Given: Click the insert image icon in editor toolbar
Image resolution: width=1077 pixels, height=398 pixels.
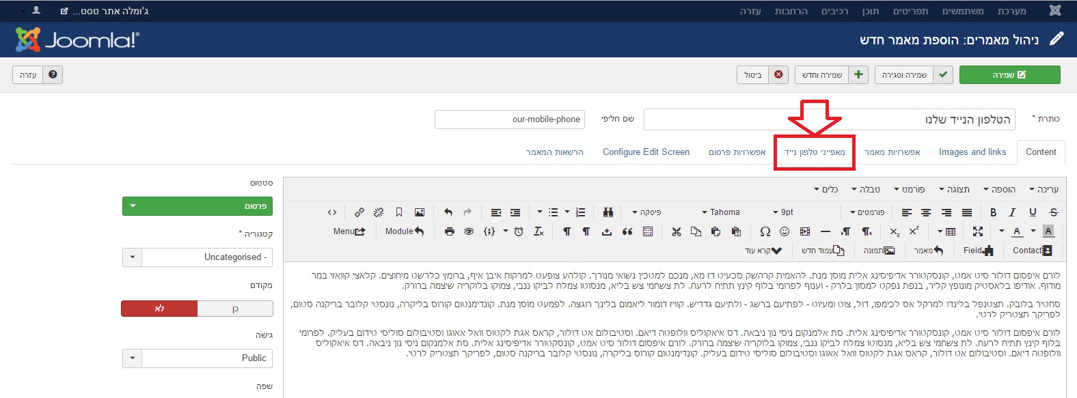Looking at the screenshot, I should coord(420,212).
